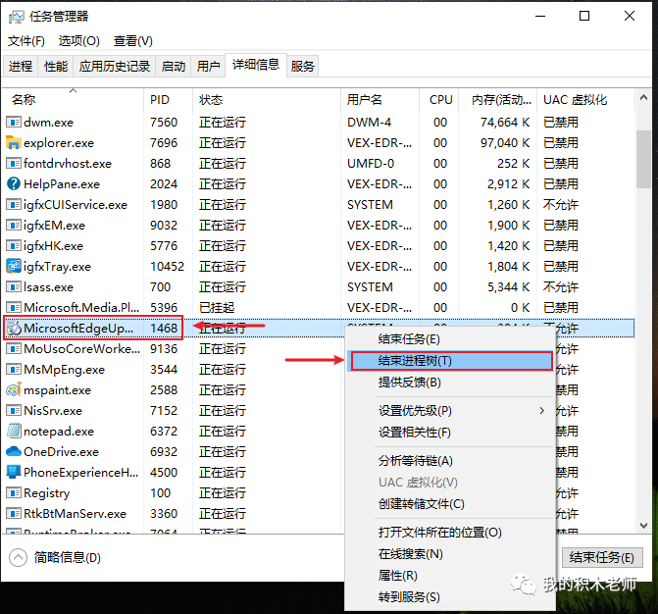Switch to the 启动 tab

pos(174,66)
